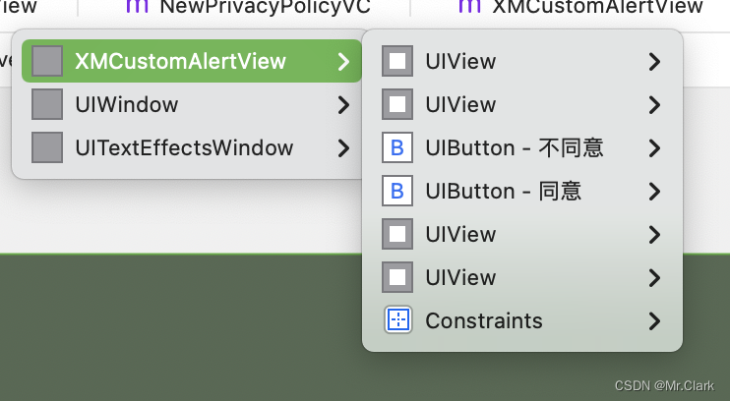Click the Constraints grid icon
The image size is (730, 401).
(x=397, y=320)
